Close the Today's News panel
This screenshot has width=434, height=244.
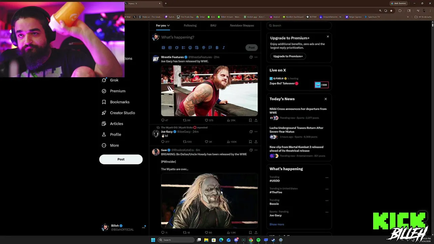(326, 99)
